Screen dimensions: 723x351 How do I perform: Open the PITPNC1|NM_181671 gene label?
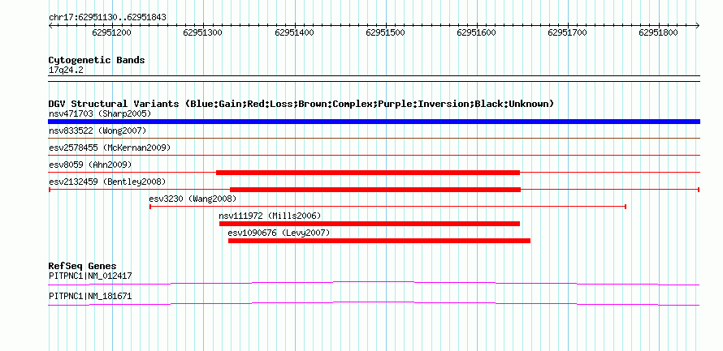[x=90, y=296]
